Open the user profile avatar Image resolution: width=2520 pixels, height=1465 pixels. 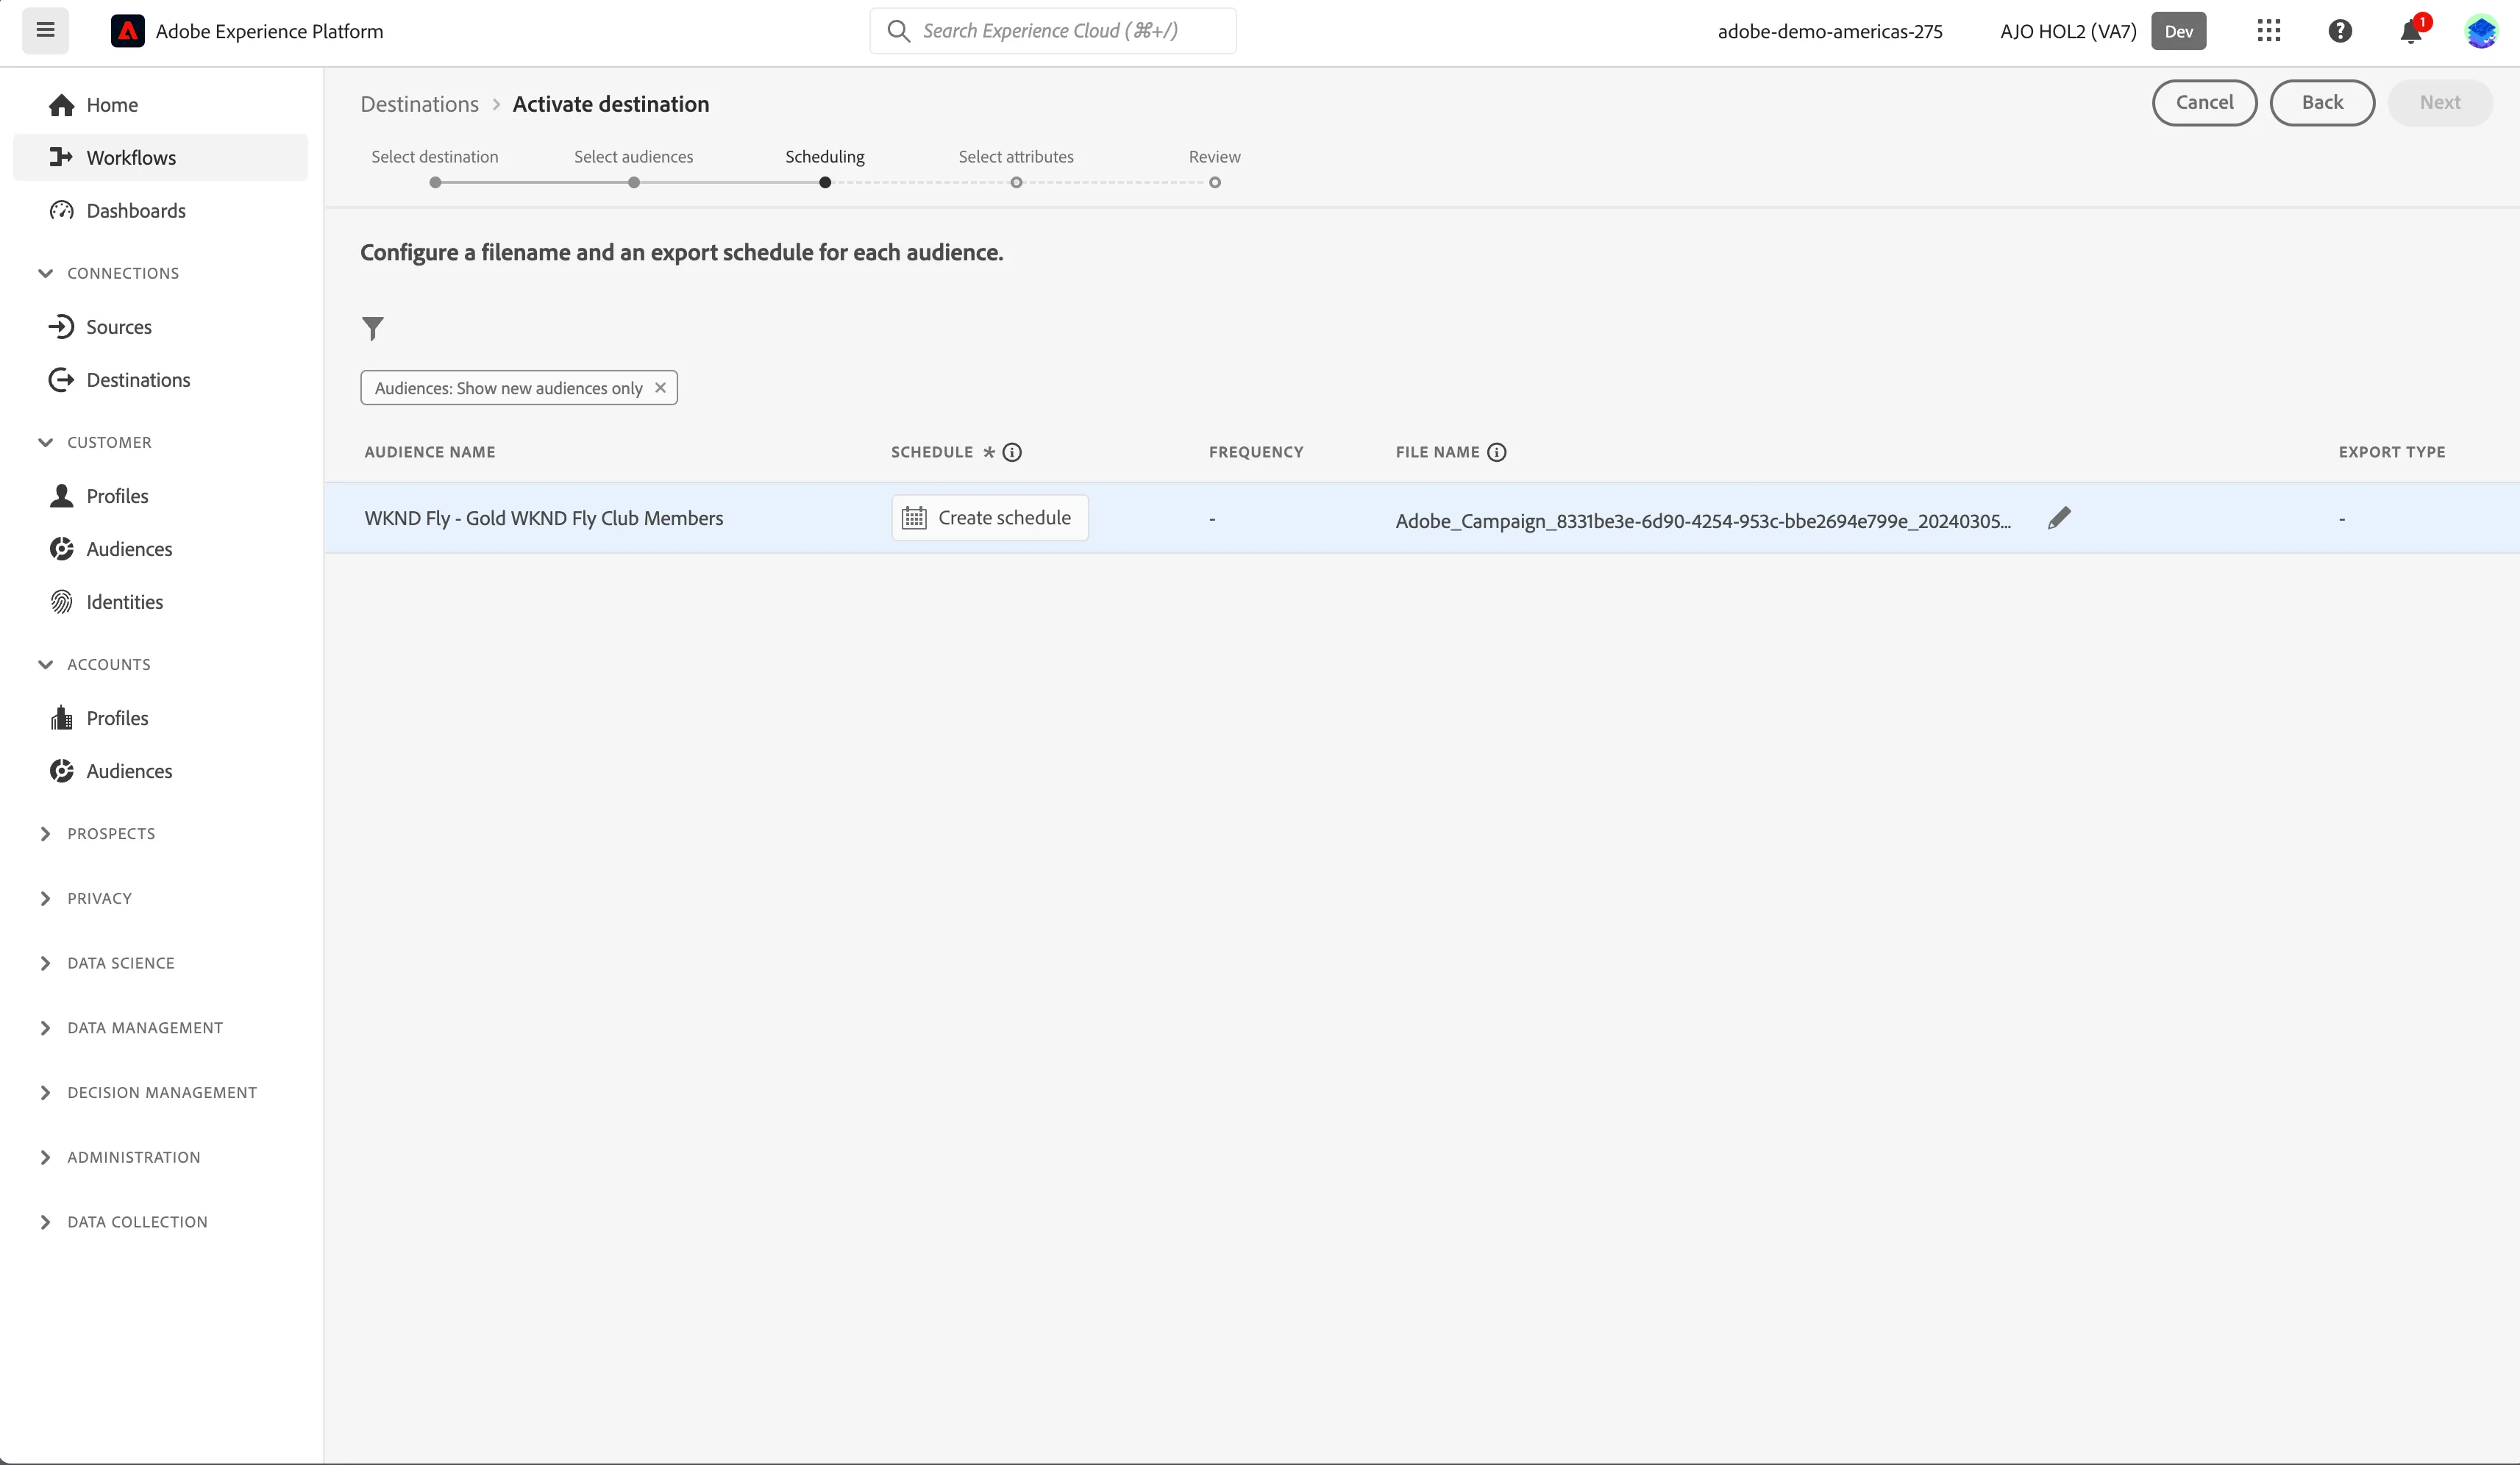(x=2481, y=31)
